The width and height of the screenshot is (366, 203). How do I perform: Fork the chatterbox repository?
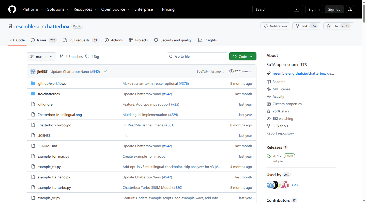click(307, 26)
